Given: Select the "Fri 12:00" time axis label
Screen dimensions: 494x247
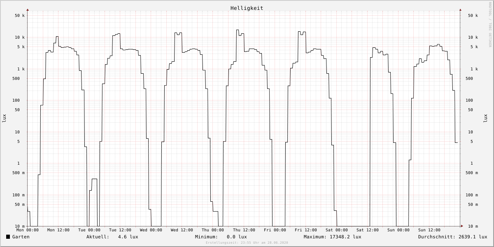Looking at the screenshot, I should pos(306,230).
